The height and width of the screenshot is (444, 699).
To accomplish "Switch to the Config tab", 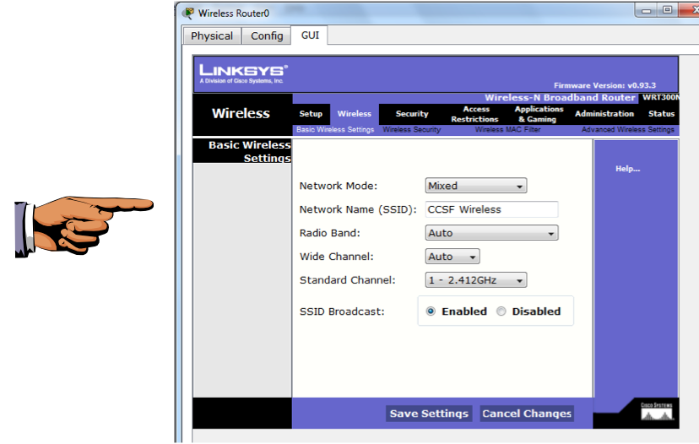I will click(x=267, y=35).
